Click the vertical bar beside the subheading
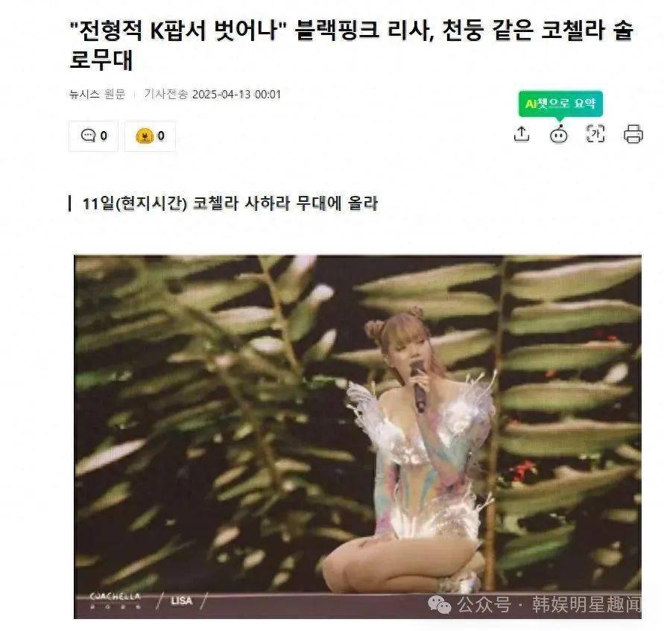Screen dimensions: 664x631 click(x=70, y=203)
